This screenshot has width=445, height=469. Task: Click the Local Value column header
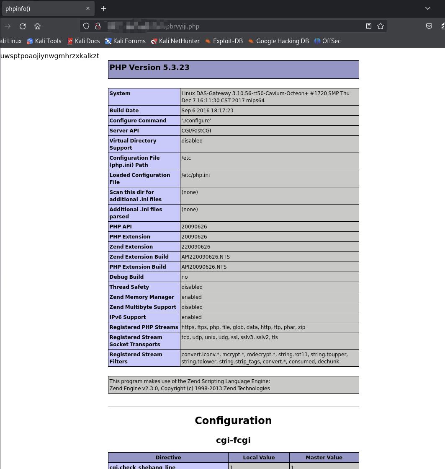(259, 457)
